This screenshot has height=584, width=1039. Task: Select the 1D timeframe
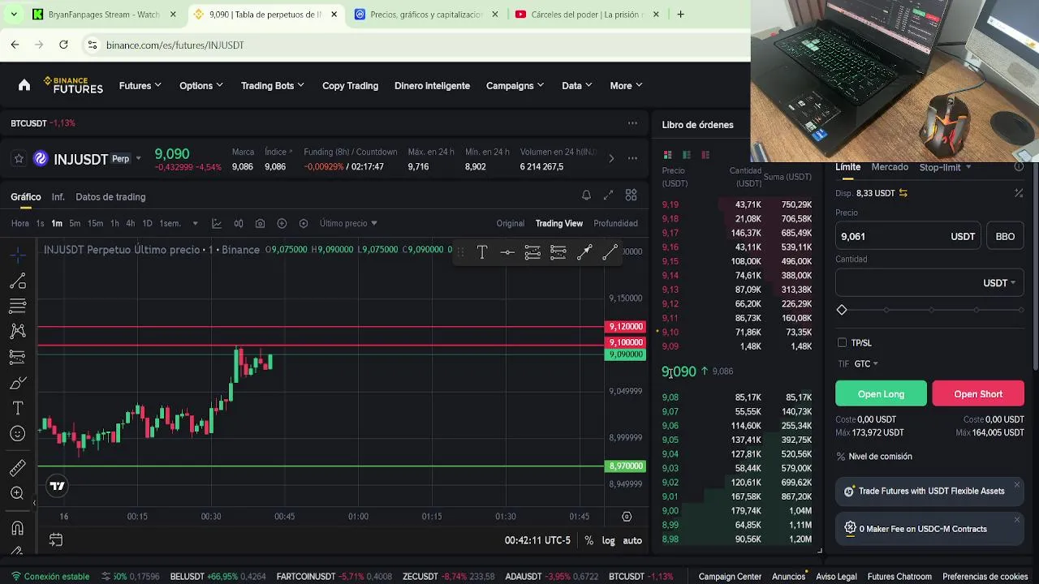(x=147, y=223)
